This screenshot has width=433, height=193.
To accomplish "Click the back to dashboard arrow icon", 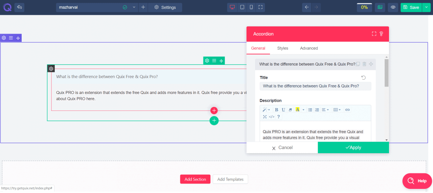I will point(19,7).
